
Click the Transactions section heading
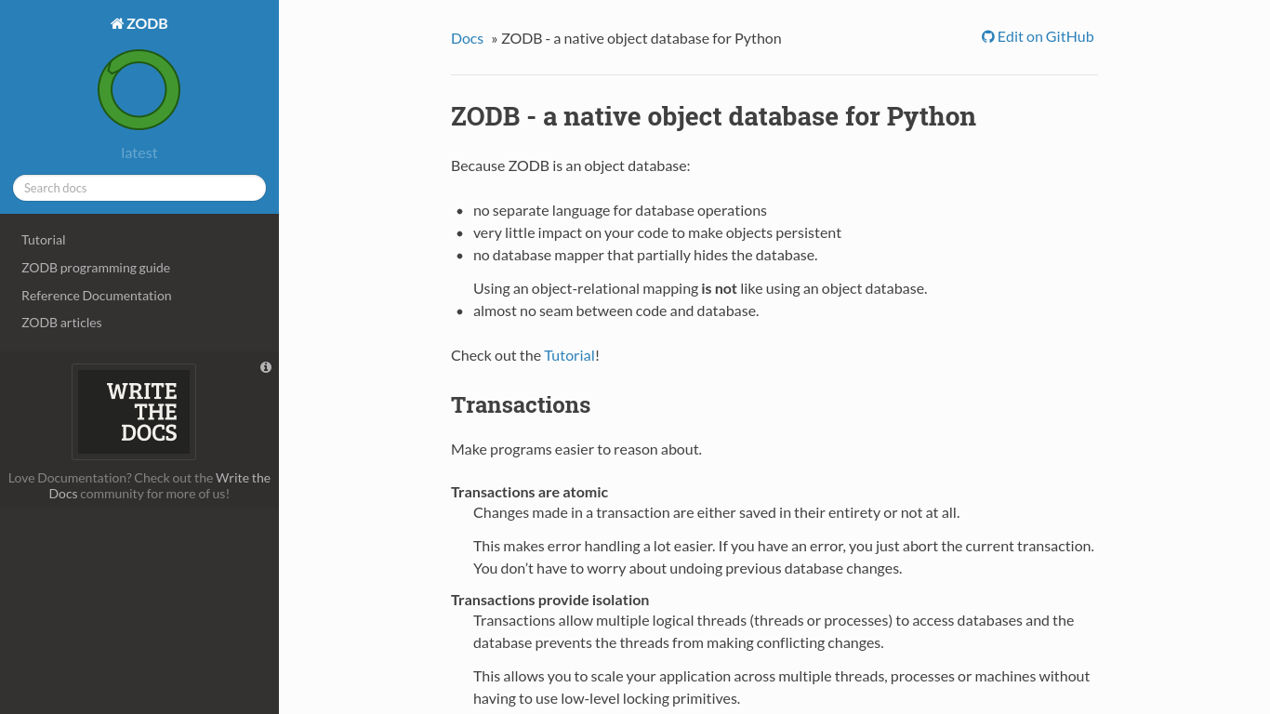[521, 405]
